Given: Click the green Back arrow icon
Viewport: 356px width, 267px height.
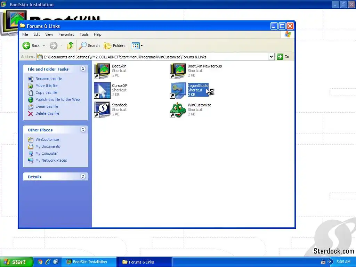Looking at the screenshot, I should tap(26, 46).
